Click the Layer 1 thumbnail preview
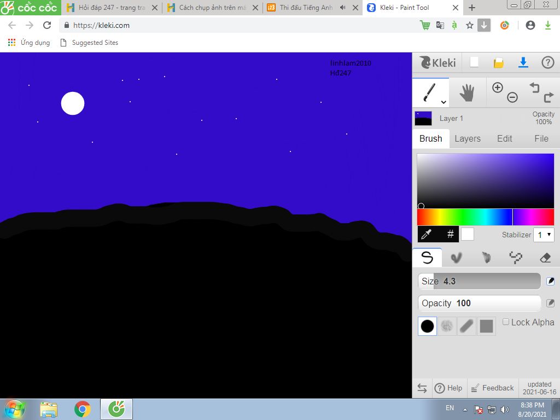The image size is (560, 420). point(423,119)
